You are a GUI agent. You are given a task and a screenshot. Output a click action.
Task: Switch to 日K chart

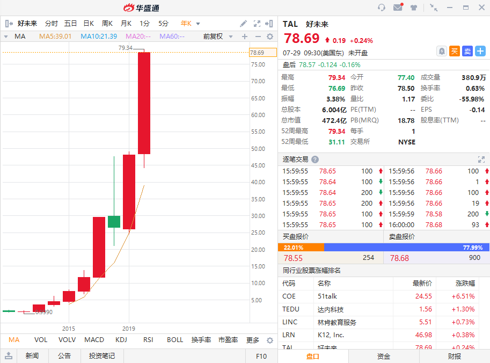click(89, 24)
